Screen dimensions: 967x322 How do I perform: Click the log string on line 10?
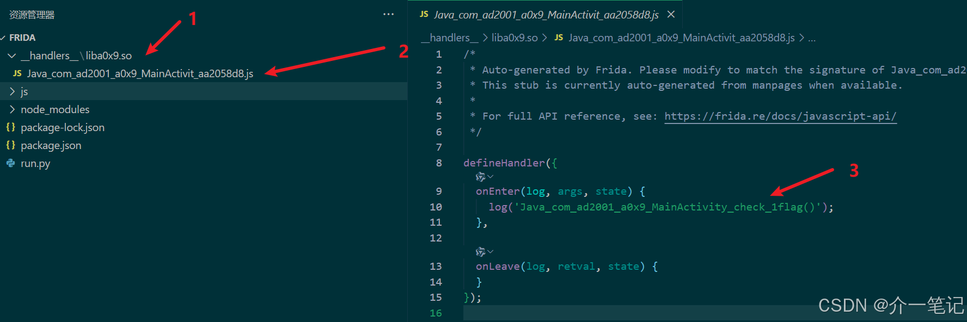668,207
